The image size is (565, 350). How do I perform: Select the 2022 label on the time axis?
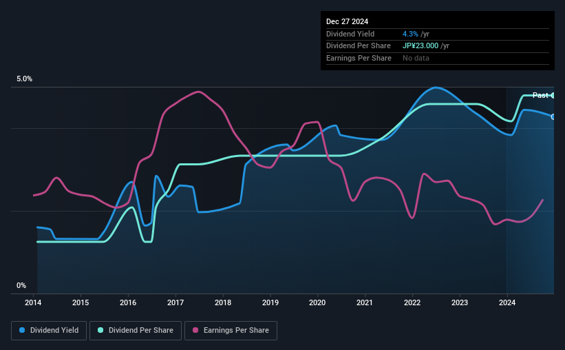coord(412,302)
